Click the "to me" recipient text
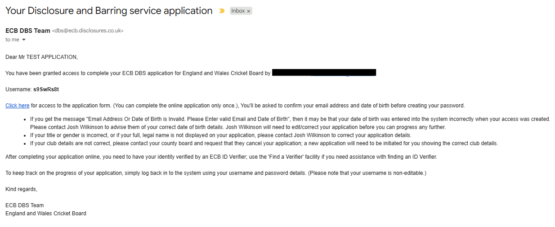 point(12,40)
